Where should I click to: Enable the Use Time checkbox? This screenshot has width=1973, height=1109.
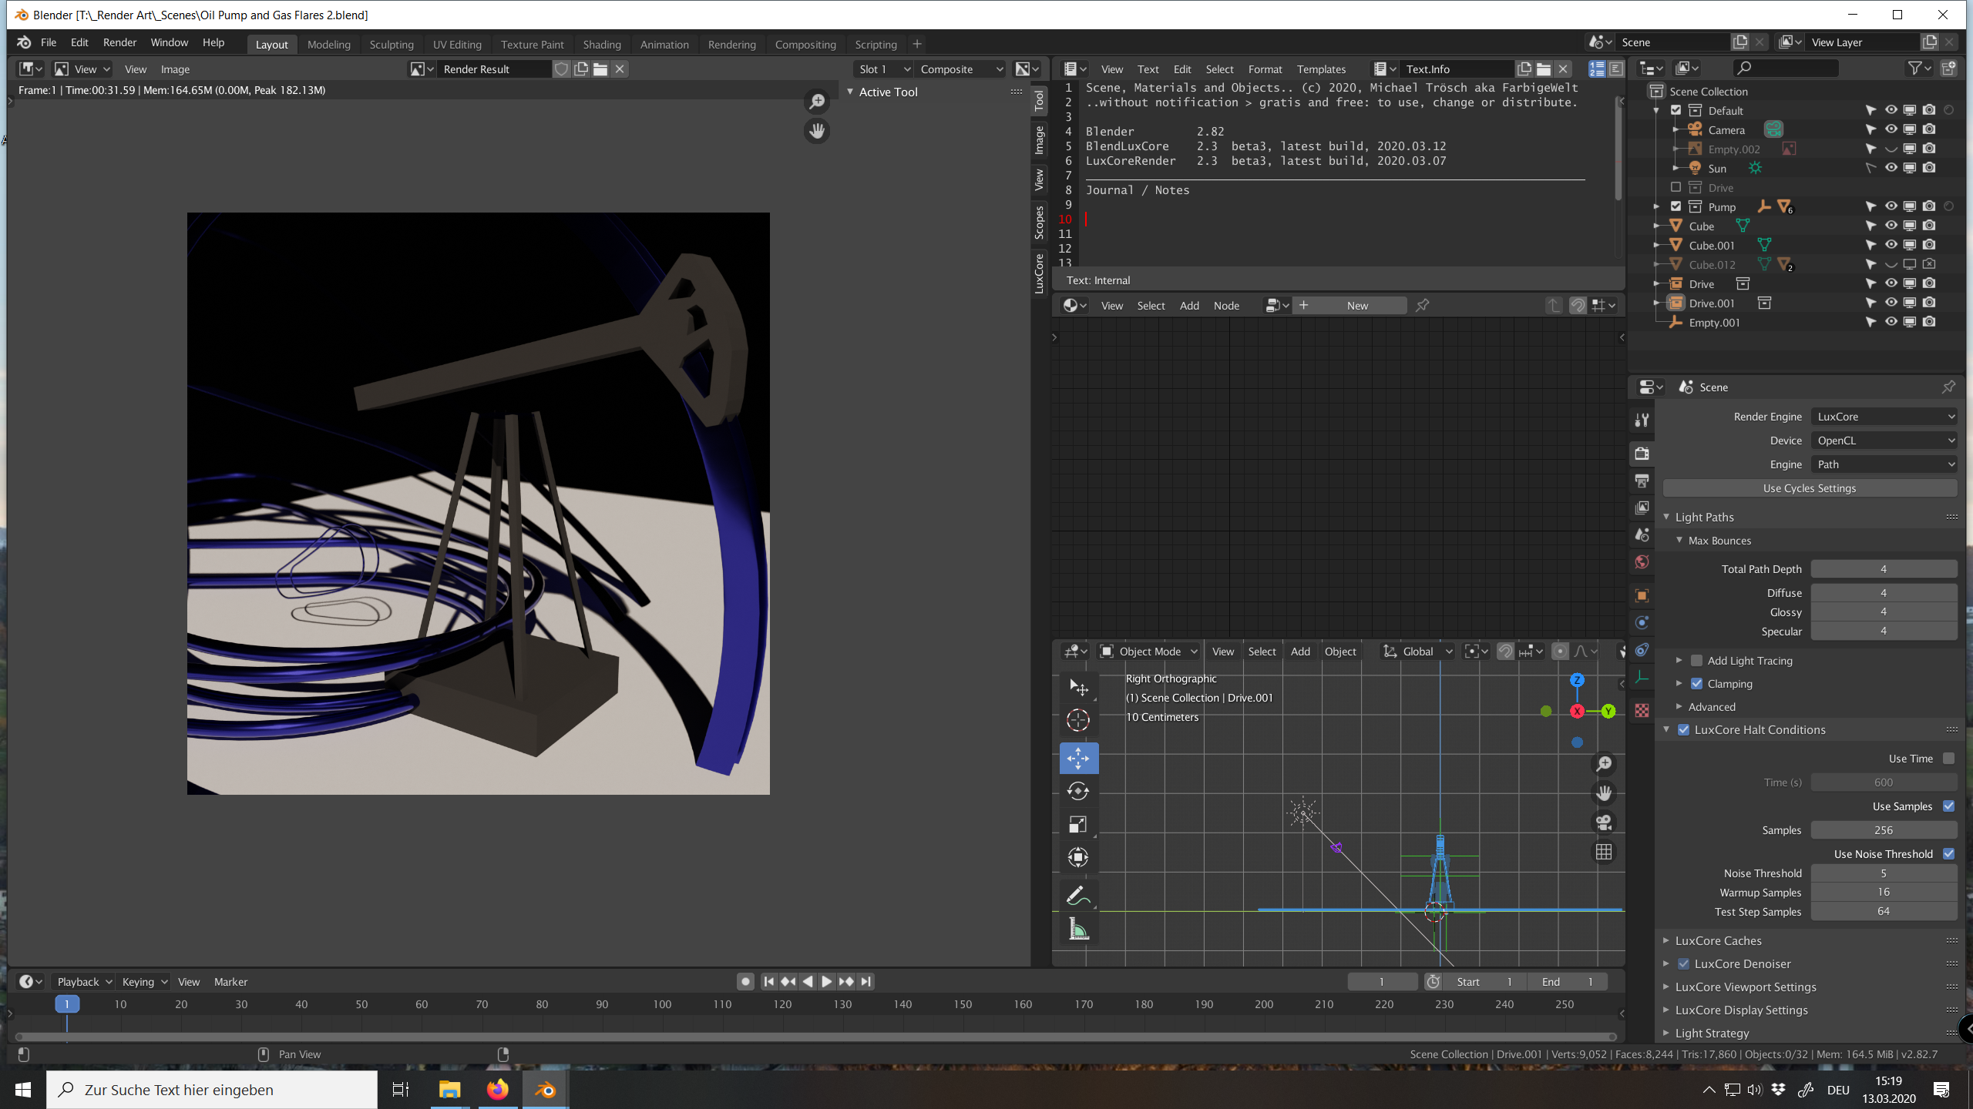point(1948,759)
